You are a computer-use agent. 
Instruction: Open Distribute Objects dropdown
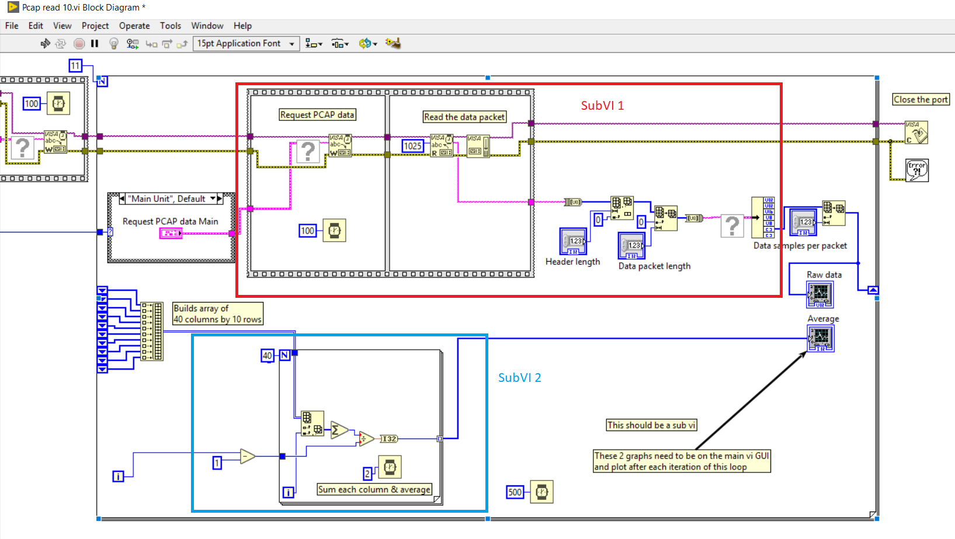coord(340,44)
